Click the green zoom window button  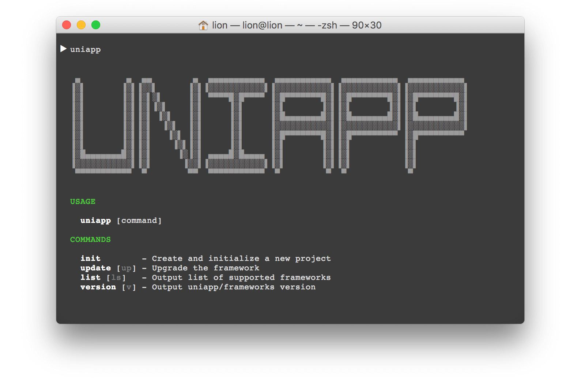click(x=96, y=25)
